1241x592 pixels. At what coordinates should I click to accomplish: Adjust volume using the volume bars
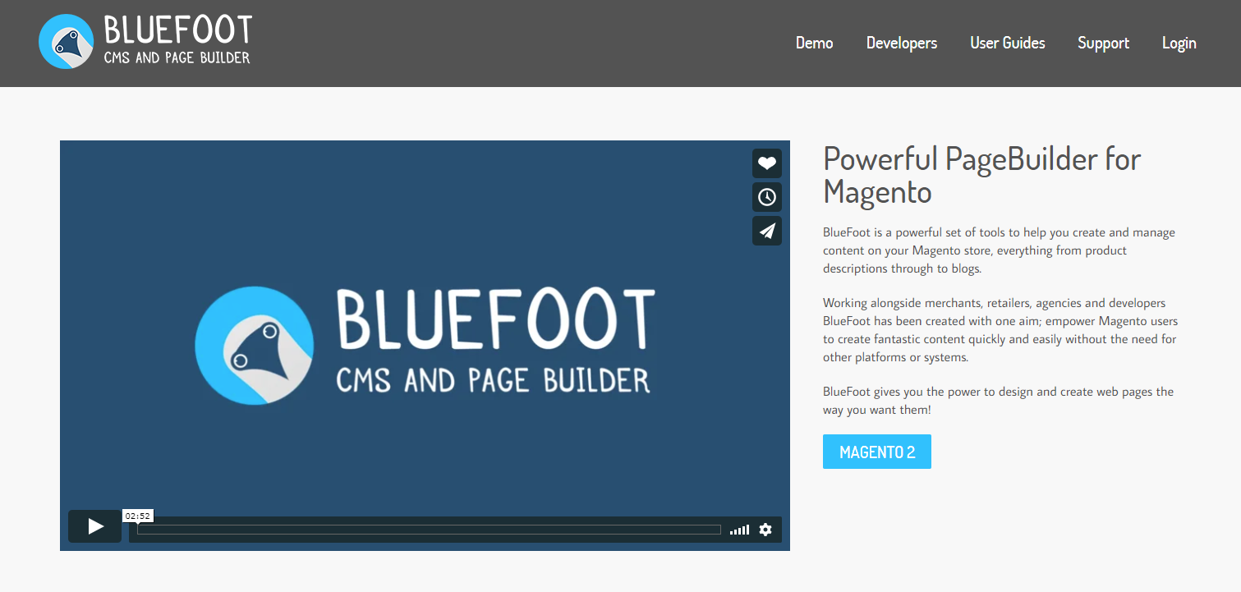739,530
